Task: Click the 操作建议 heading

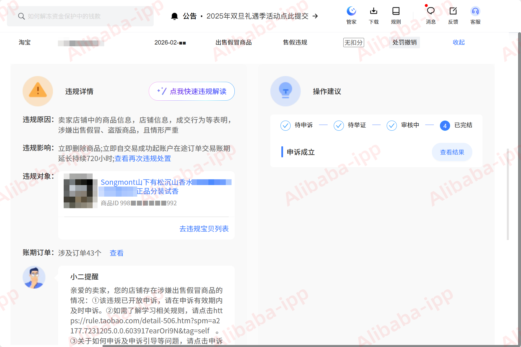Action: tap(327, 91)
